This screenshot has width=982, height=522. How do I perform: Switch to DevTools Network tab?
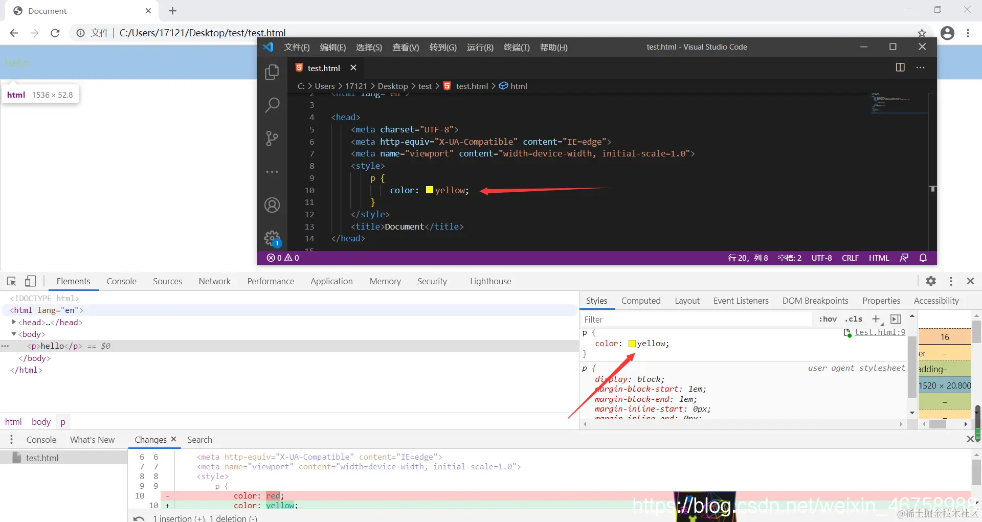(x=214, y=281)
